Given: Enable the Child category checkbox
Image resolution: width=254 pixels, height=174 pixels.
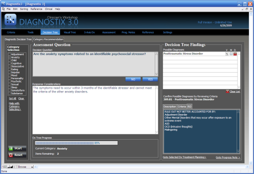Looking at the screenshot, I should point(9,60).
